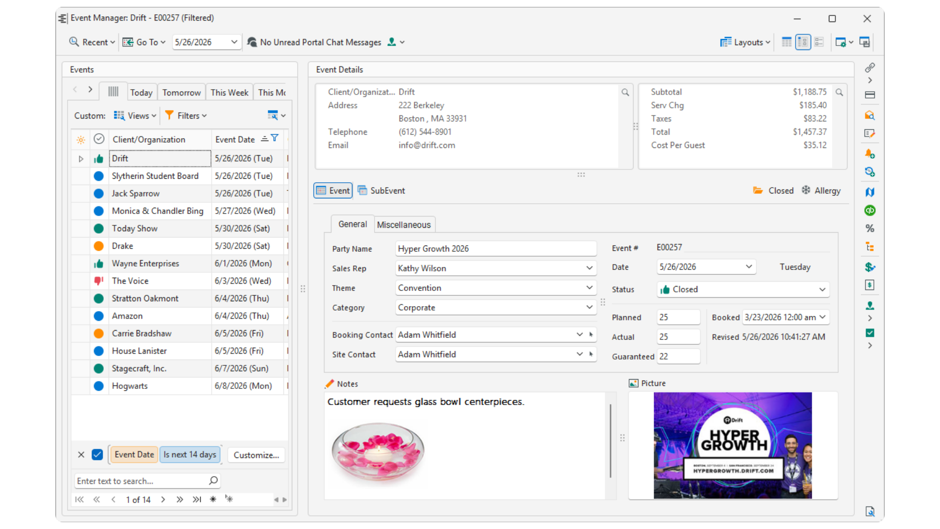The width and height of the screenshot is (940, 529).
Task: Open the Filters dropdown
Action: pos(186,116)
